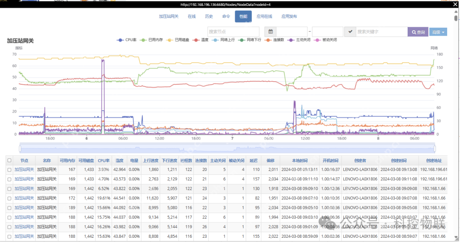Click the calendar icon beside the date field
The width and height of the screenshot is (460, 242).
coord(270,32)
